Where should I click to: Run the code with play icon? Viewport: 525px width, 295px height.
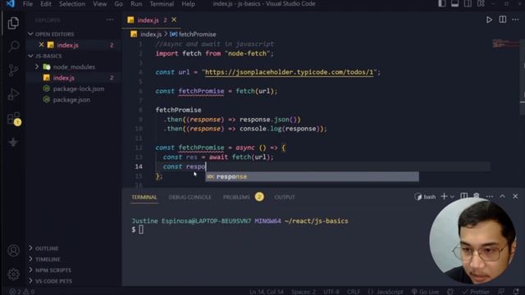click(x=489, y=20)
